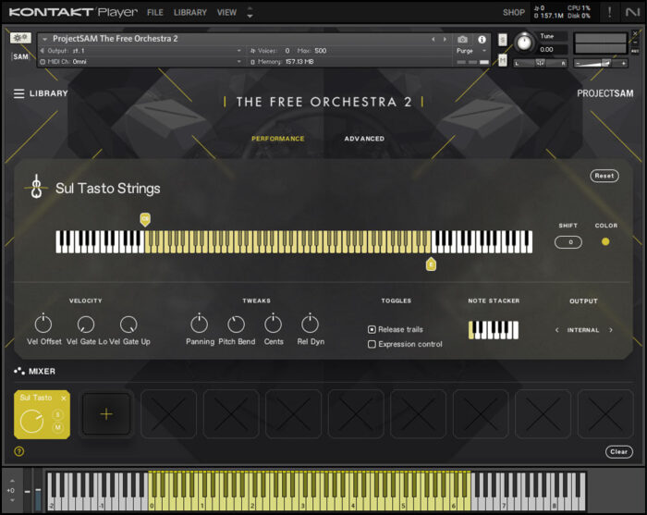
Task: Click the MIXER dots icon
Action: coord(19,371)
